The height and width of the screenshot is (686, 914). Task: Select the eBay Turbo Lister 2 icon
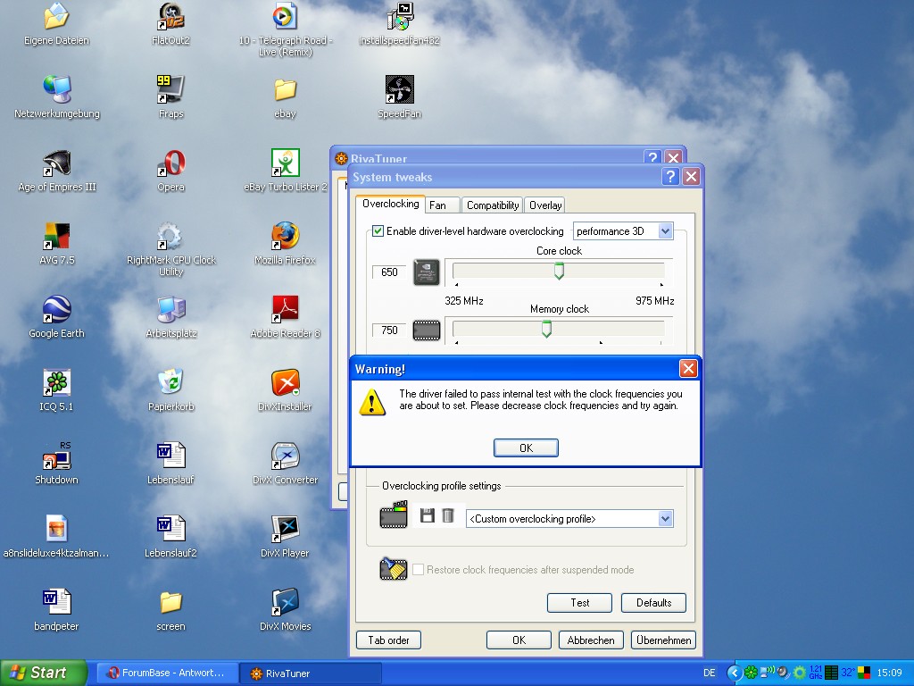click(x=285, y=171)
